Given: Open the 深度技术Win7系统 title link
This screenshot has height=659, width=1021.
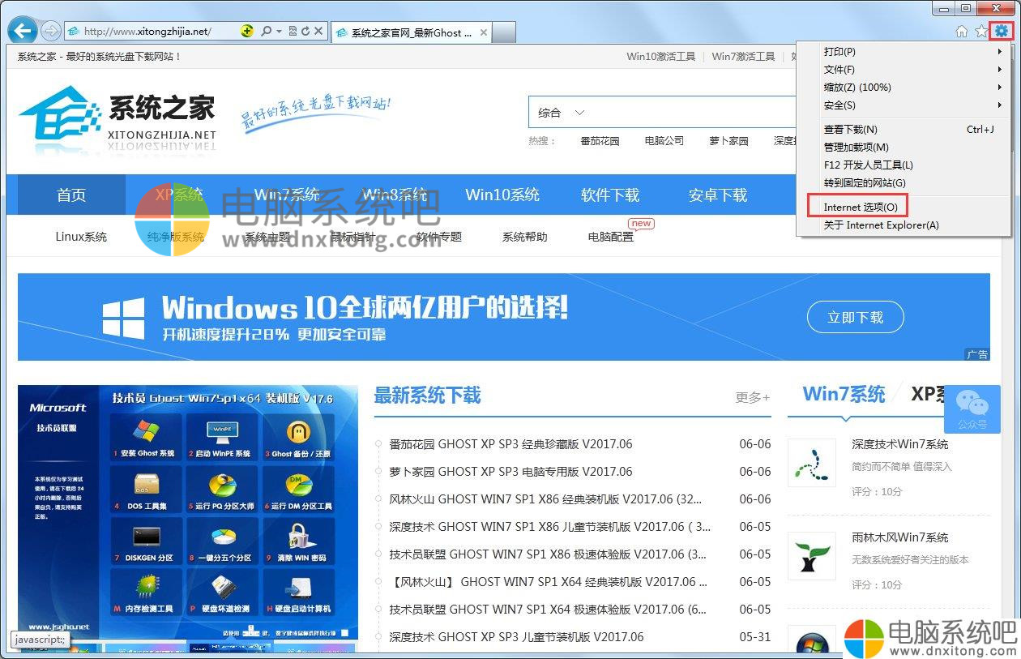Looking at the screenshot, I should [899, 444].
